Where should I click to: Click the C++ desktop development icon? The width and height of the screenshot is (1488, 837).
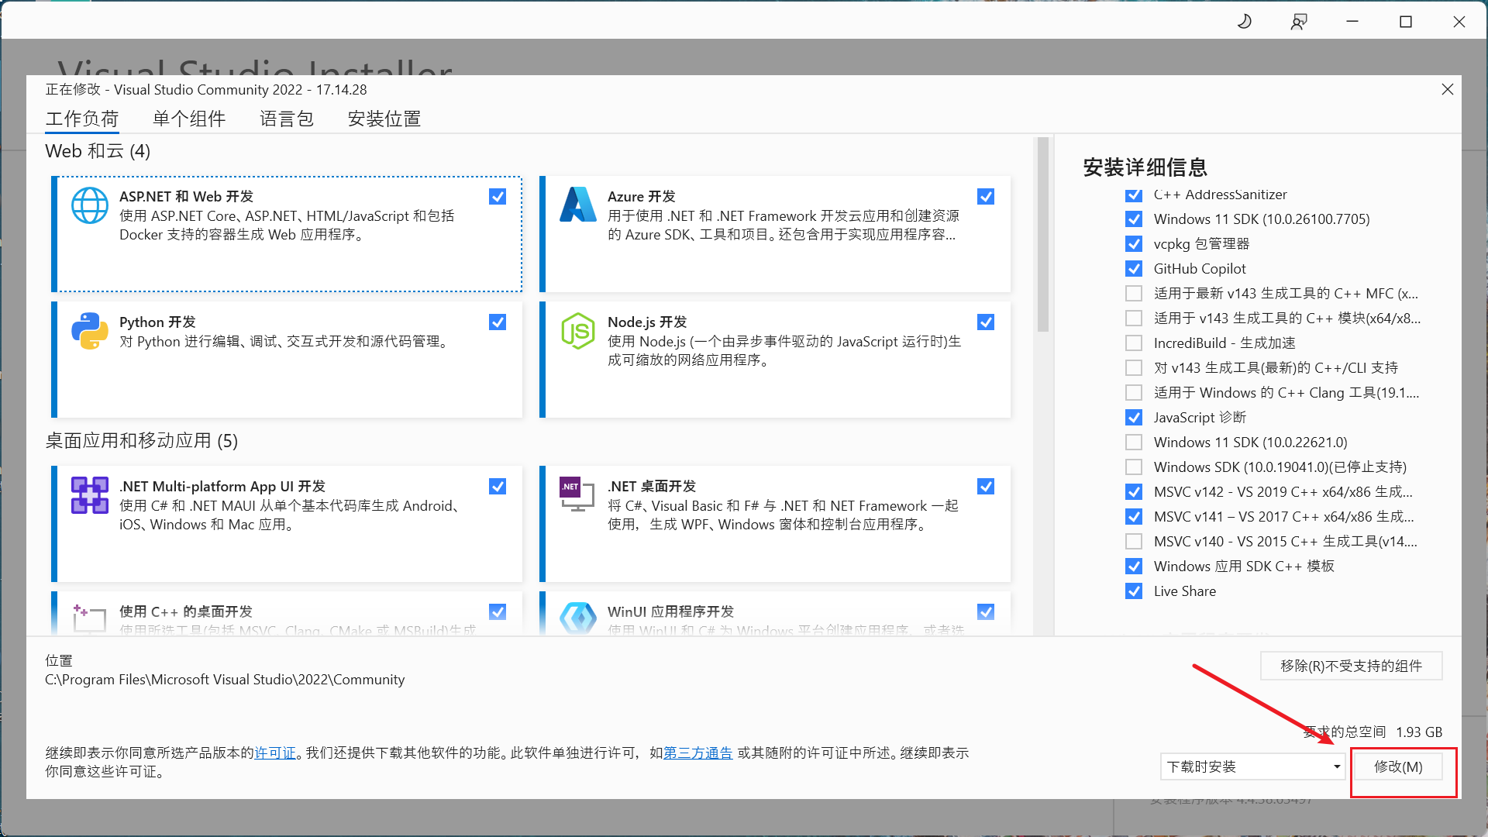pos(90,619)
